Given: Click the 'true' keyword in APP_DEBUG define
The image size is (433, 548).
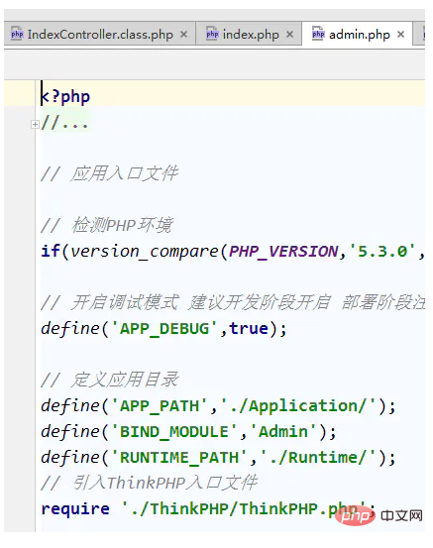Looking at the screenshot, I should pyautogui.click(x=249, y=328).
